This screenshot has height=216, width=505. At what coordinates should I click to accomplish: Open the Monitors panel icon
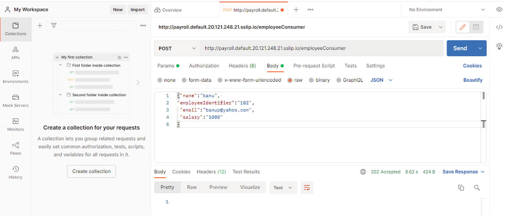pos(15,124)
